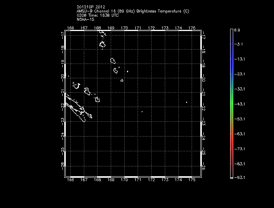Viewport: 274px width, 208px height.
Task: Click the 201210P 2012 header text
Action: click(93, 7)
